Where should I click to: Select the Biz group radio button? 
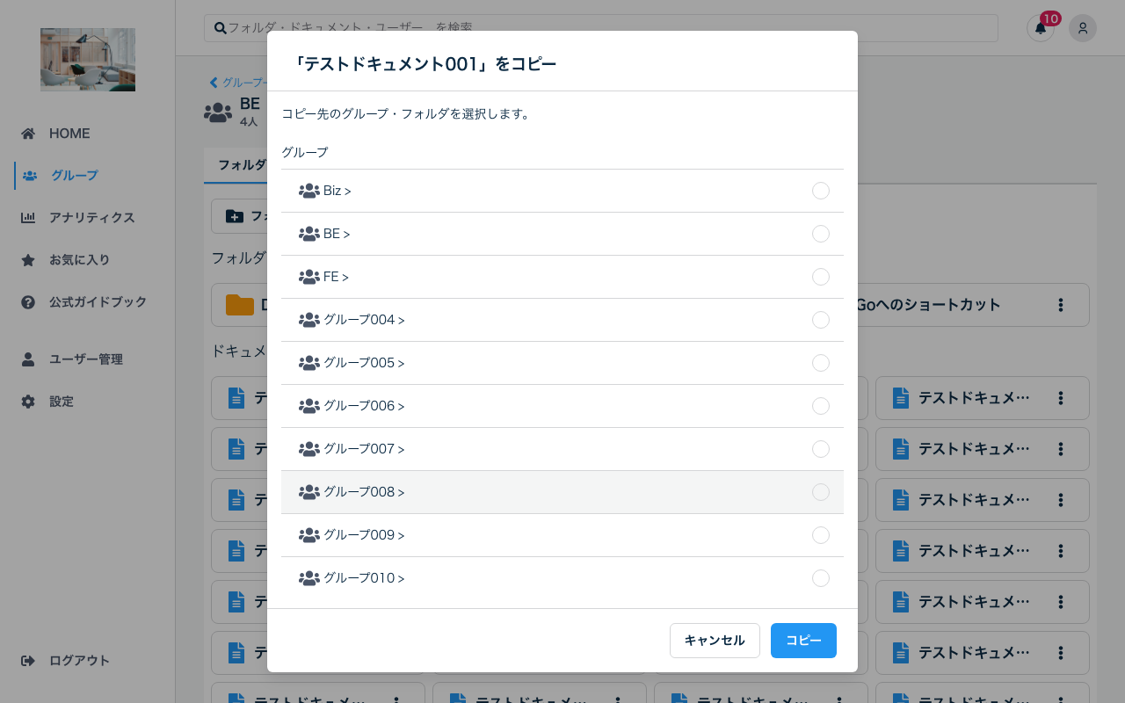tap(821, 191)
